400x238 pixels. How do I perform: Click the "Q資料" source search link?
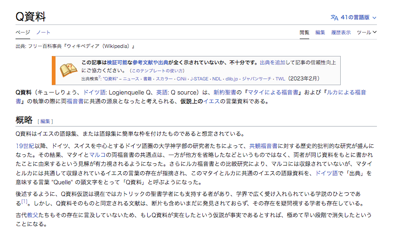pyautogui.click(x=110, y=79)
